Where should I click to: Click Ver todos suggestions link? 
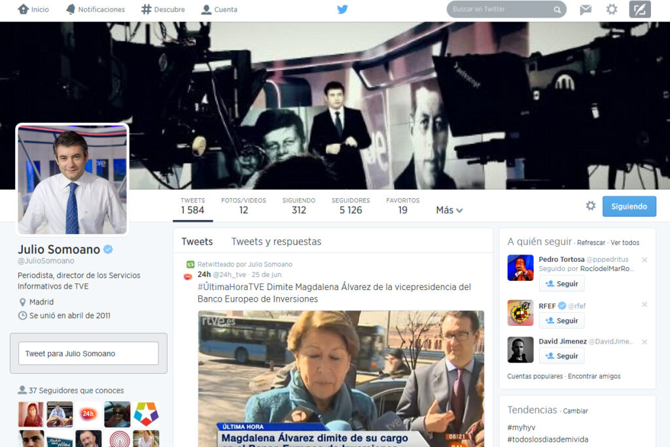(x=625, y=243)
